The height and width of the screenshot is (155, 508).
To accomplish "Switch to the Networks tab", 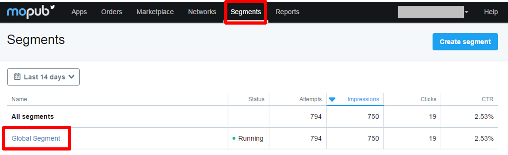I will 202,12.
